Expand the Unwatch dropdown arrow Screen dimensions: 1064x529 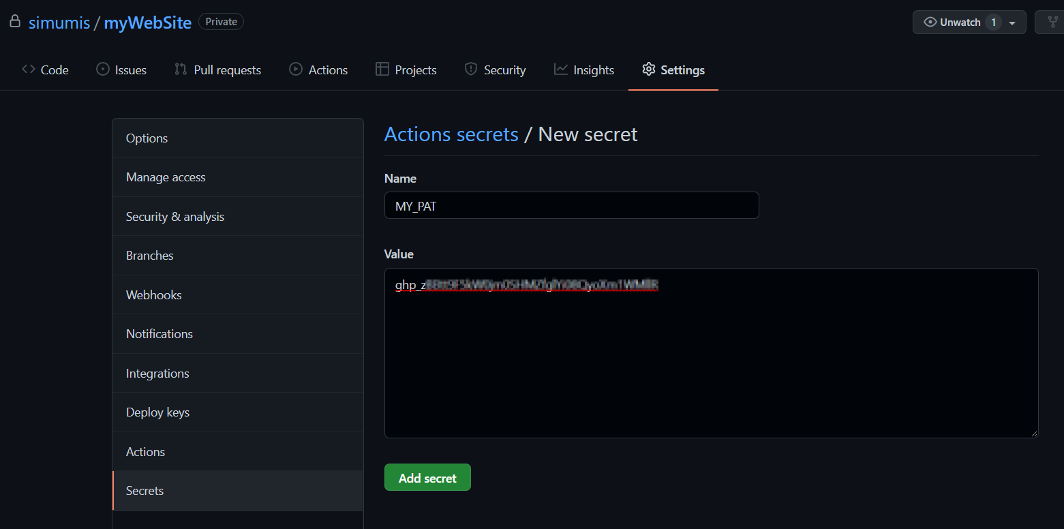tap(1012, 23)
